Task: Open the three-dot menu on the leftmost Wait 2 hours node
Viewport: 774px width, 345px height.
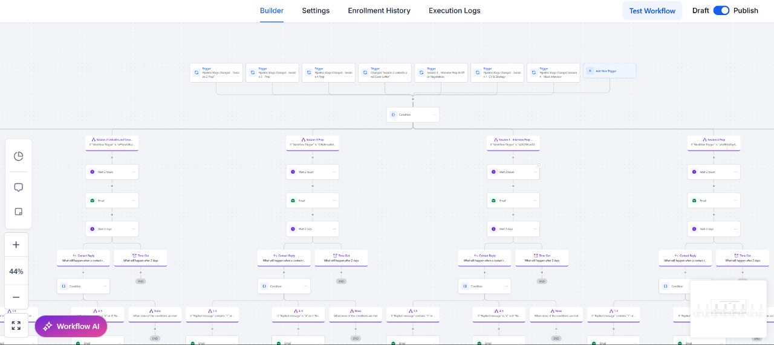Action: click(x=133, y=172)
